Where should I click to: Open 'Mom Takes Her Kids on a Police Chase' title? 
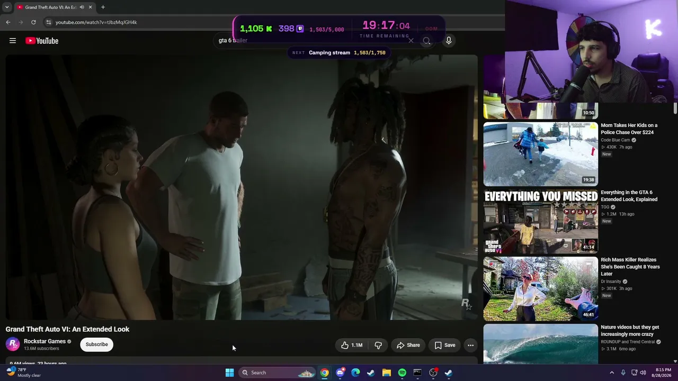[629, 129]
